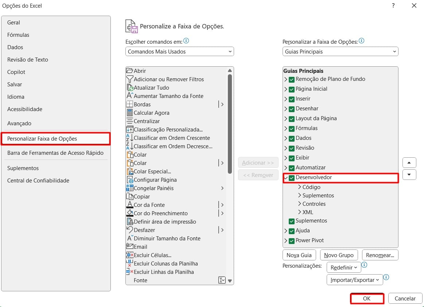Click the Congelar Painéis icon

click(x=130, y=188)
